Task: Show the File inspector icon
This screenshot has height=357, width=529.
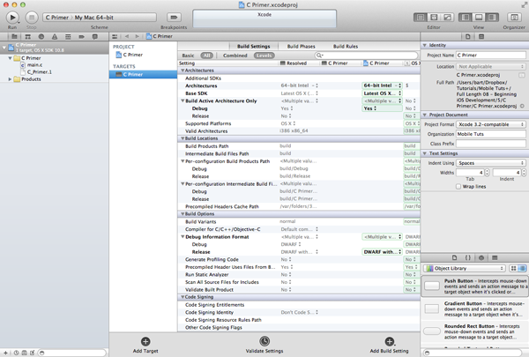Action: 467,36
